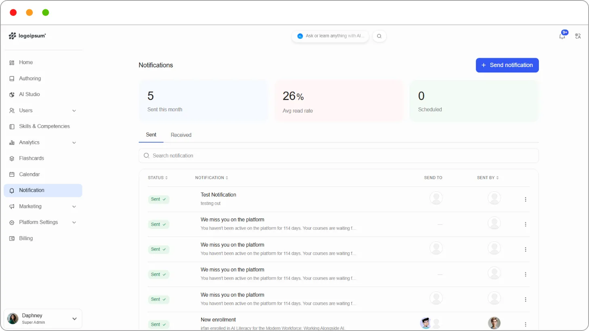This screenshot has width=589, height=331.
Task: Open the row menu for Test Notification
Action: pos(525,199)
